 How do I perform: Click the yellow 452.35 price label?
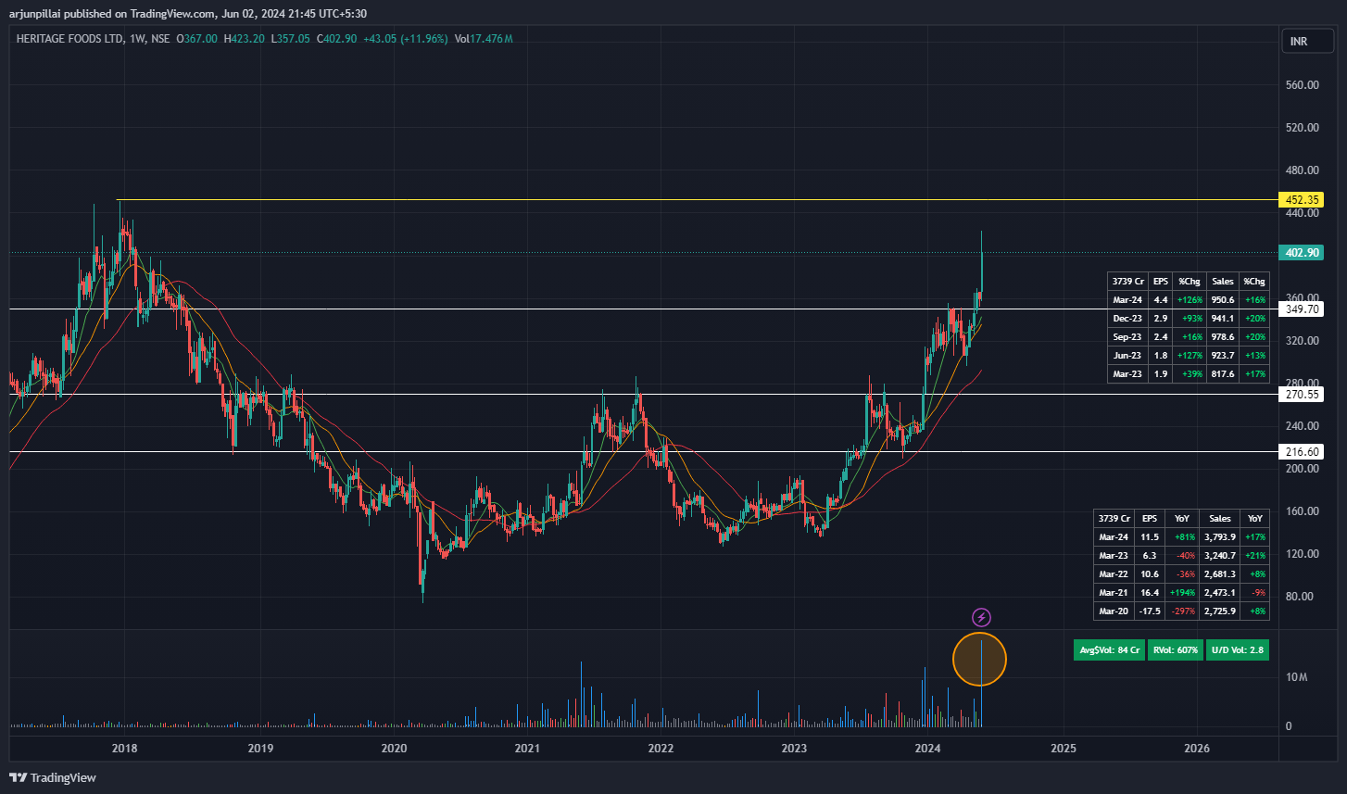[x=1301, y=199]
